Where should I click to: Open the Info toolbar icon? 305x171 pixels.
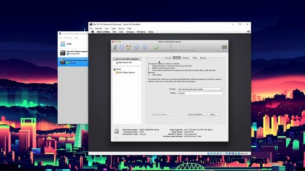[122, 47]
